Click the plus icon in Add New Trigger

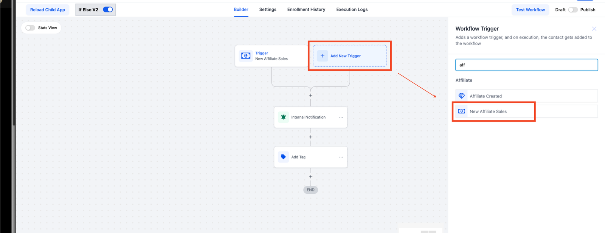pyautogui.click(x=323, y=56)
